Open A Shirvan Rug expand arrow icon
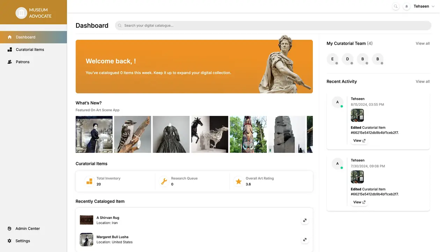This screenshot has height=252, width=440. point(305,220)
